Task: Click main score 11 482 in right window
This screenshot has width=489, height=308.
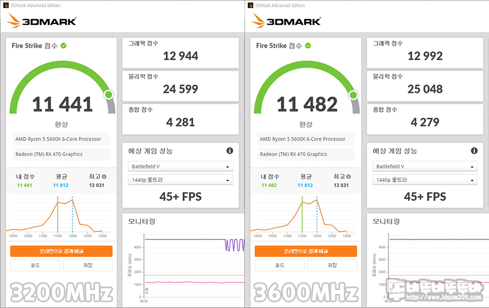Action: pyautogui.click(x=307, y=104)
